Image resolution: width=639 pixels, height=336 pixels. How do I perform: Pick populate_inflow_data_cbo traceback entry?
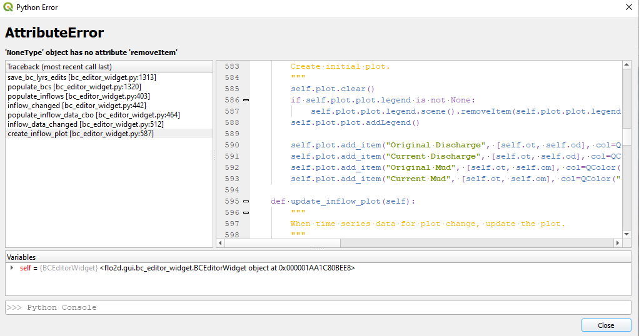tap(93, 115)
